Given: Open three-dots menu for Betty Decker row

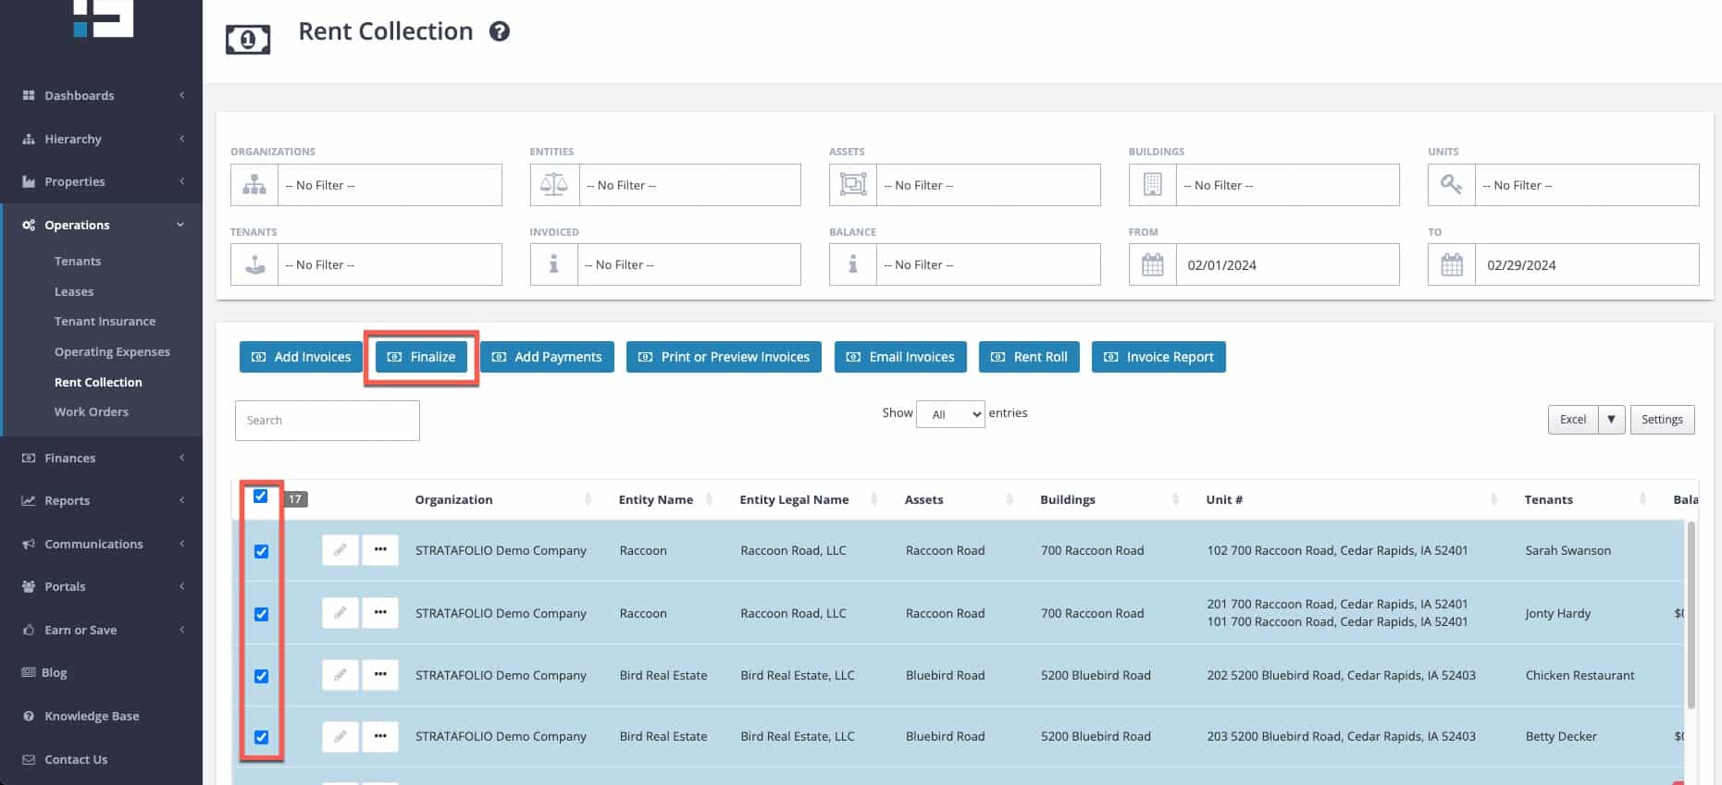Looking at the screenshot, I should (x=380, y=736).
